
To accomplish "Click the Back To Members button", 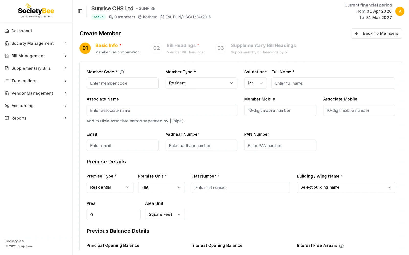I will (x=376, y=33).
